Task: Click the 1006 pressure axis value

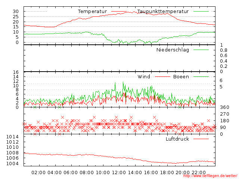Action: pyautogui.click(x=12, y=158)
